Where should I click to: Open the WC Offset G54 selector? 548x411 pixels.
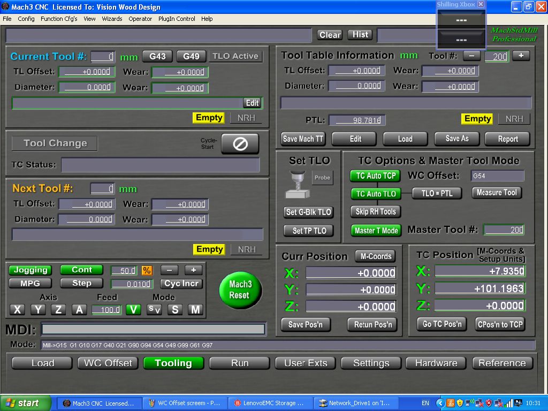point(497,176)
